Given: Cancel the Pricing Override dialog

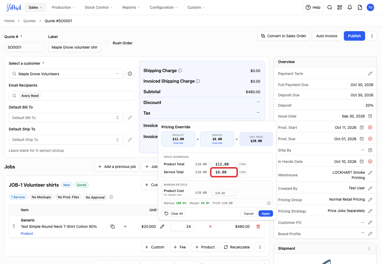Looking at the screenshot, I should [x=249, y=214].
